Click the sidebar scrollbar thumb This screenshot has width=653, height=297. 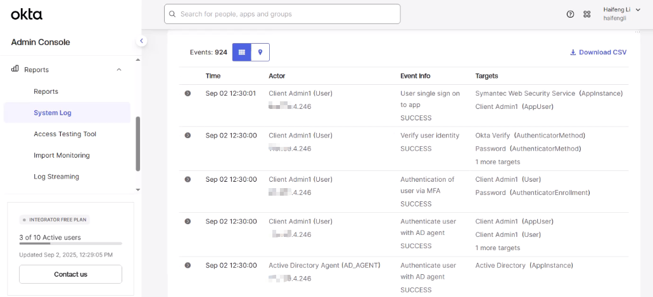pos(138,144)
